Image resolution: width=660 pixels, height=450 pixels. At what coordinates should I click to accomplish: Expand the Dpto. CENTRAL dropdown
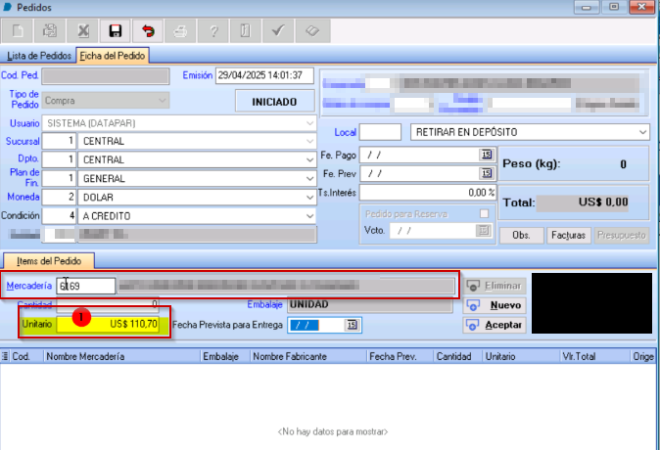pyautogui.click(x=309, y=159)
